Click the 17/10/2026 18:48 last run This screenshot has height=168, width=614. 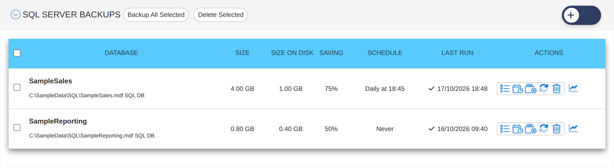[462, 89]
